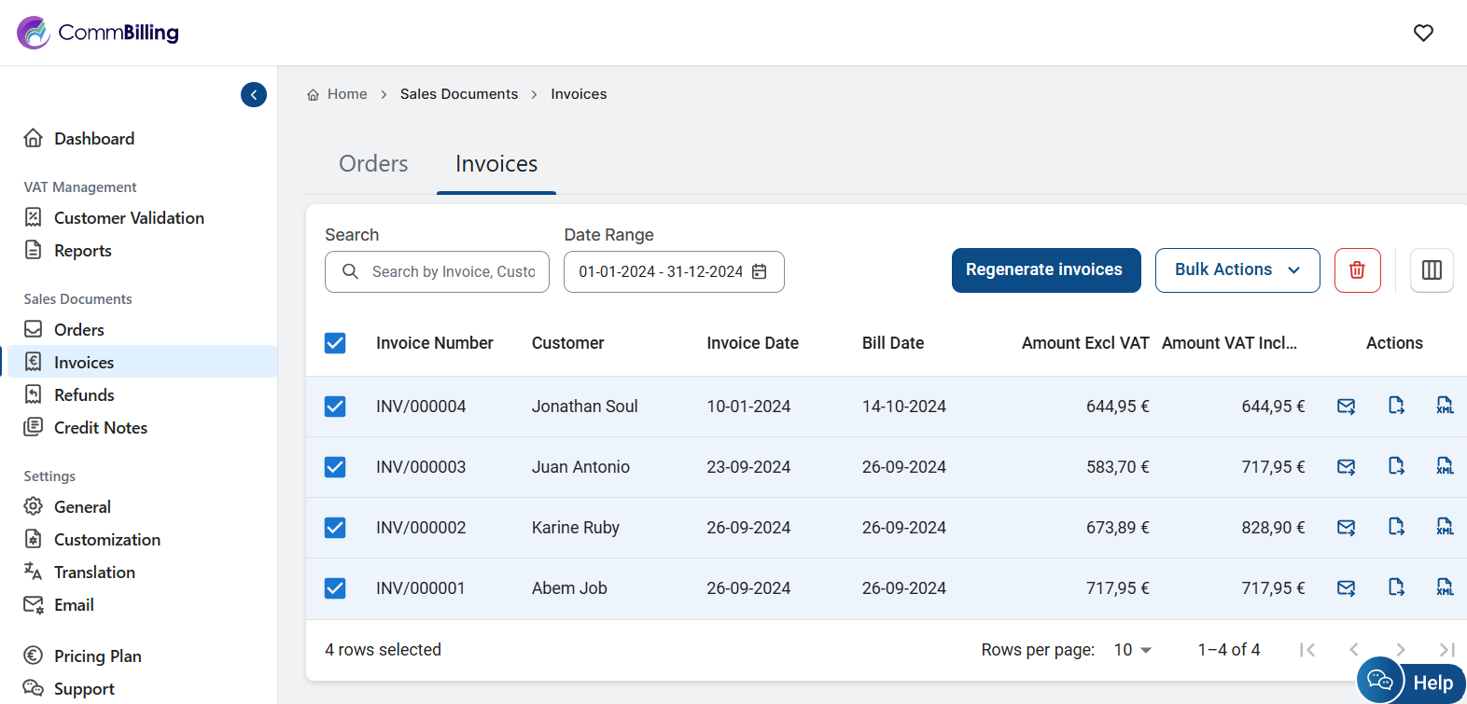The width and height of the screenshot is (1467, 704).
Task: Open the Date Range picker
Action: tap(673, 272)
